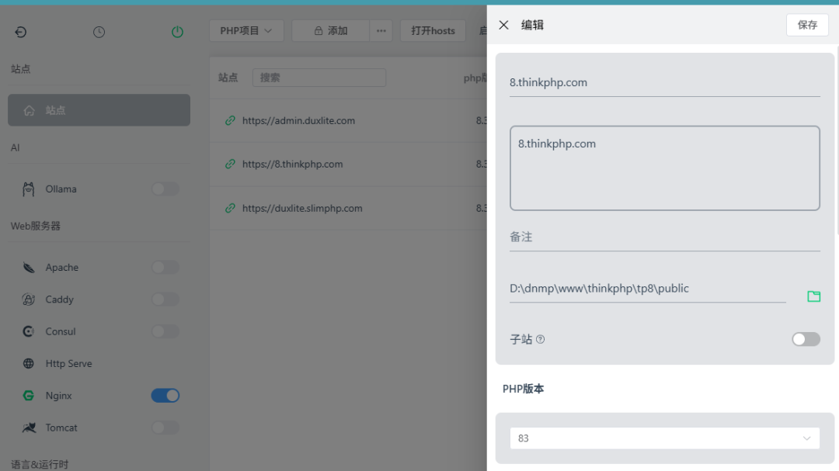Image resolution: width=839 pixels, height=471 pixels.
Task: Click the green power icon
Action: pos(177,32)
